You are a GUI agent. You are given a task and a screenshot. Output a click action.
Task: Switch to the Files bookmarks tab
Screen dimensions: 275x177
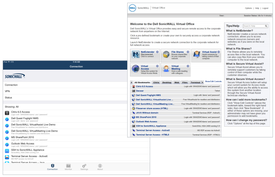tap(185, 83)
